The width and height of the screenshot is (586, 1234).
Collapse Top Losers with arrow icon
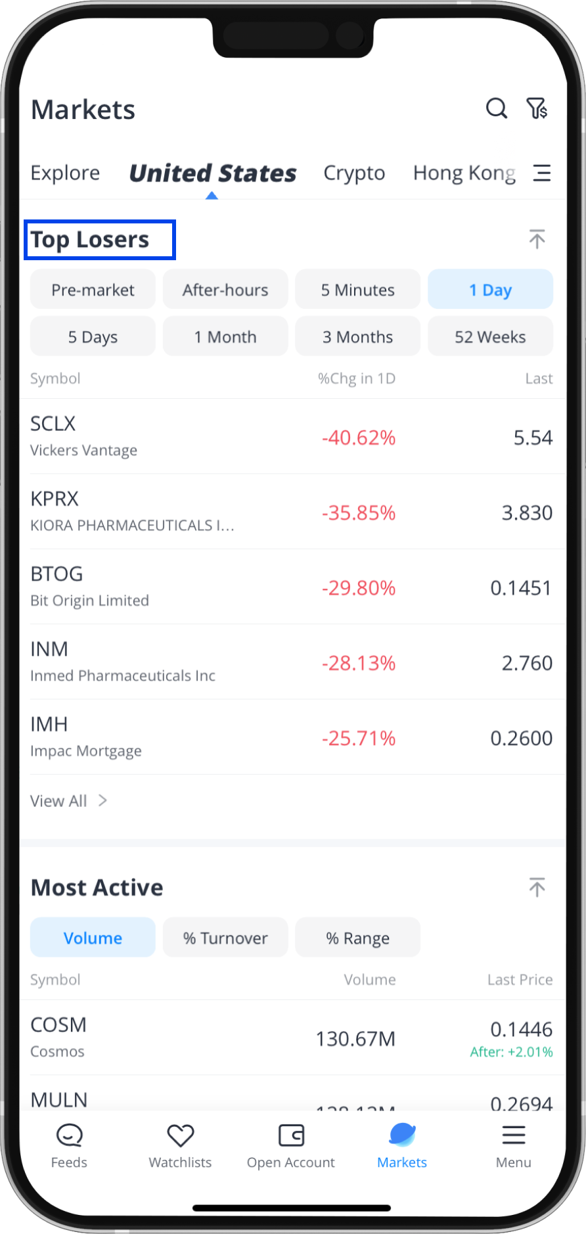click(x=537, y=239)
